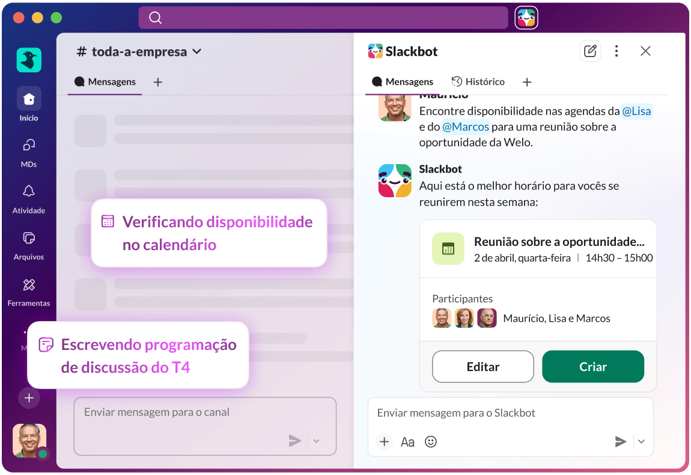Image resolution: width=691 pixels, height=475 pixels.
Task: Open the toda-a-empresa channel dropdown
Action: coord(196,52)
